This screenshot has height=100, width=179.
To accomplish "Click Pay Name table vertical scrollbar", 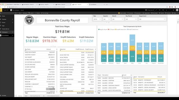I will (57, 58).
